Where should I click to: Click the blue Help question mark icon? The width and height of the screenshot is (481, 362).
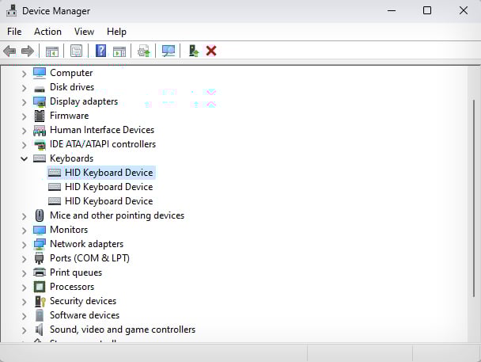point(101,51)
